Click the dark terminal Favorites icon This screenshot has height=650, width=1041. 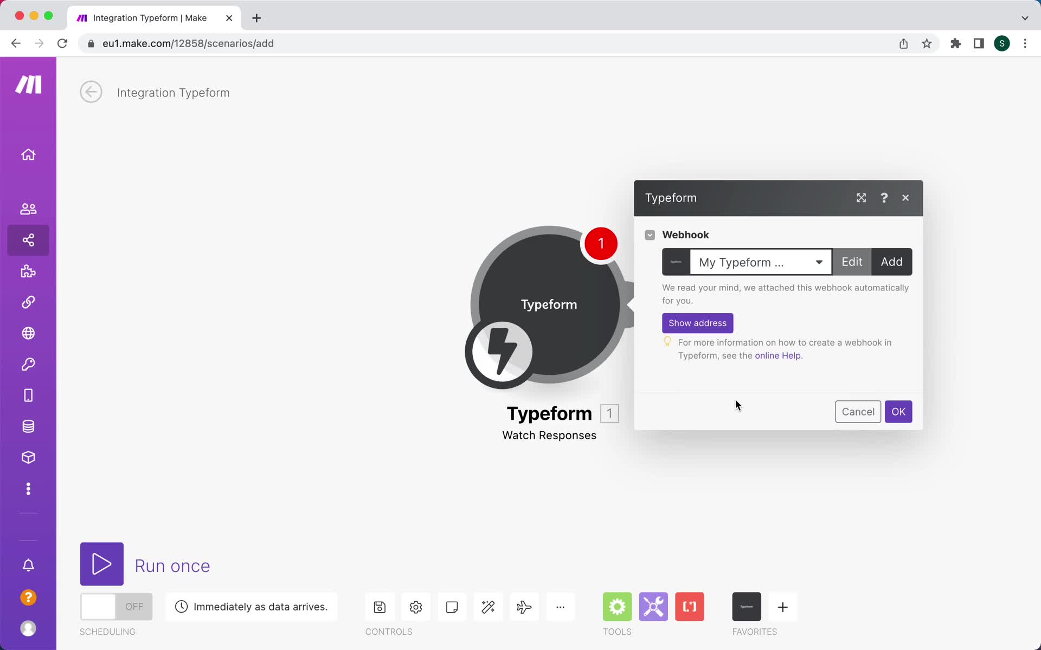click(x=747, y=607)
